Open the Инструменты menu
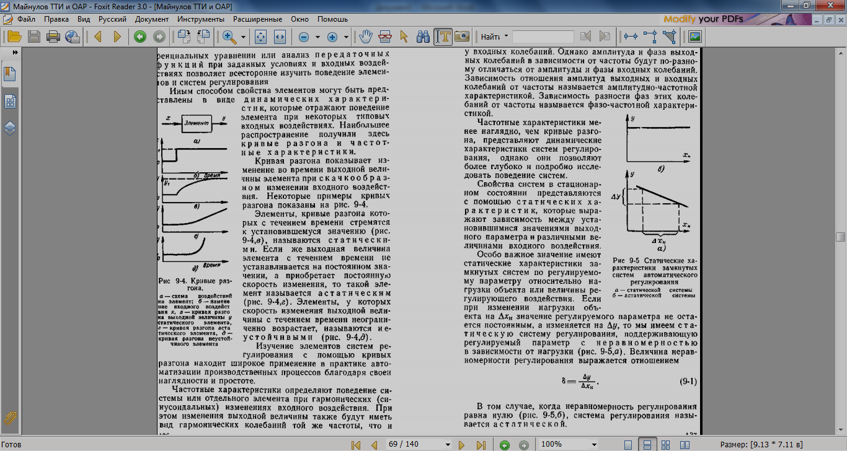The image size is (847, 451). (x=200, y=19)
